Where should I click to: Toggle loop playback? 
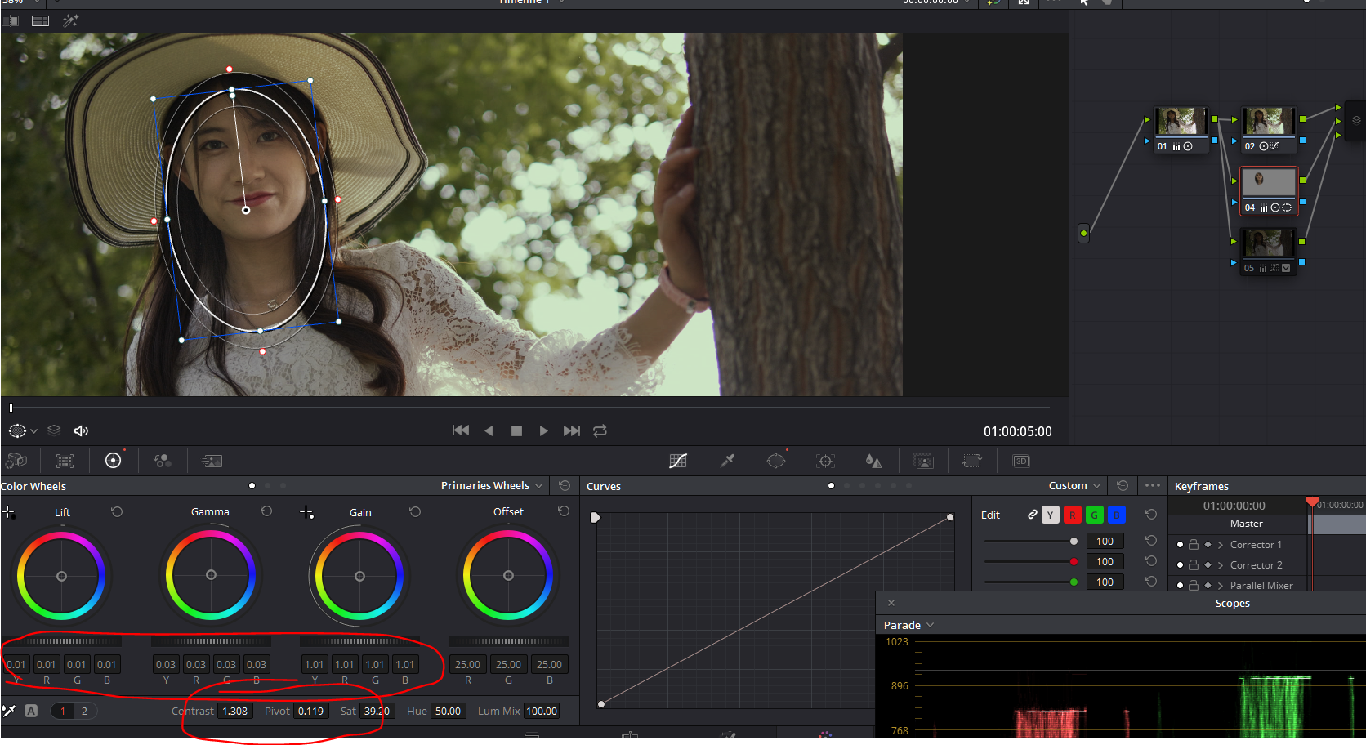point(600,430)
